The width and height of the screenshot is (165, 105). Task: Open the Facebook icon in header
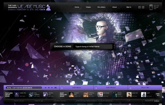click(139, 7)
